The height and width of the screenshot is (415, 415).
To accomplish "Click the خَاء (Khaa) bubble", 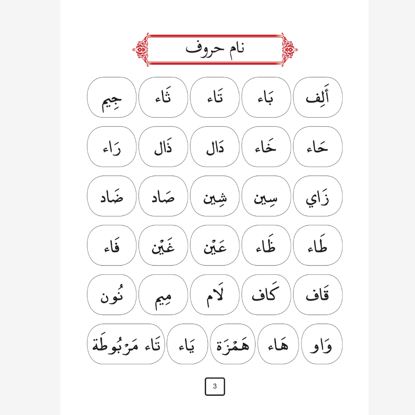I will 266,146.
